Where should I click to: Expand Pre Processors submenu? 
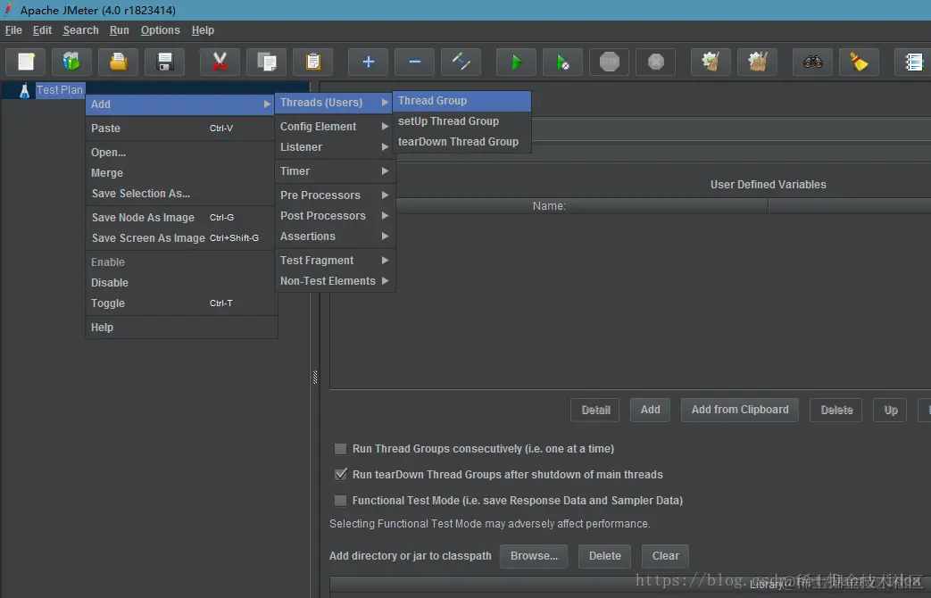[334, 195]
